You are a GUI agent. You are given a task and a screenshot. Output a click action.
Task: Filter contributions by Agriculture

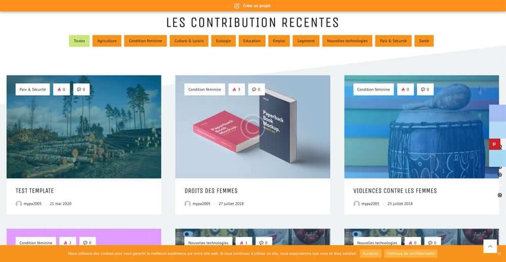point(107,41)
